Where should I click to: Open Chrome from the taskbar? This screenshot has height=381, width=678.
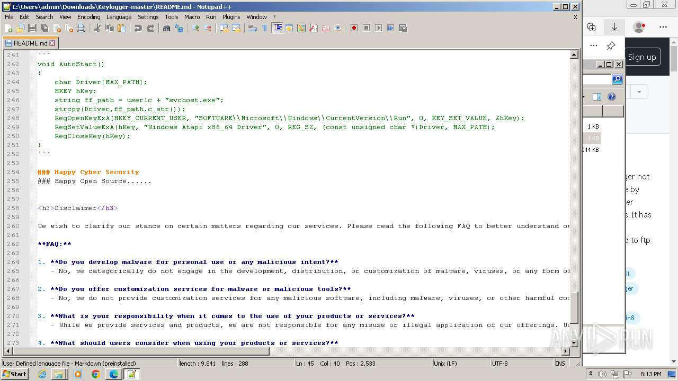[x=95, y=374]
